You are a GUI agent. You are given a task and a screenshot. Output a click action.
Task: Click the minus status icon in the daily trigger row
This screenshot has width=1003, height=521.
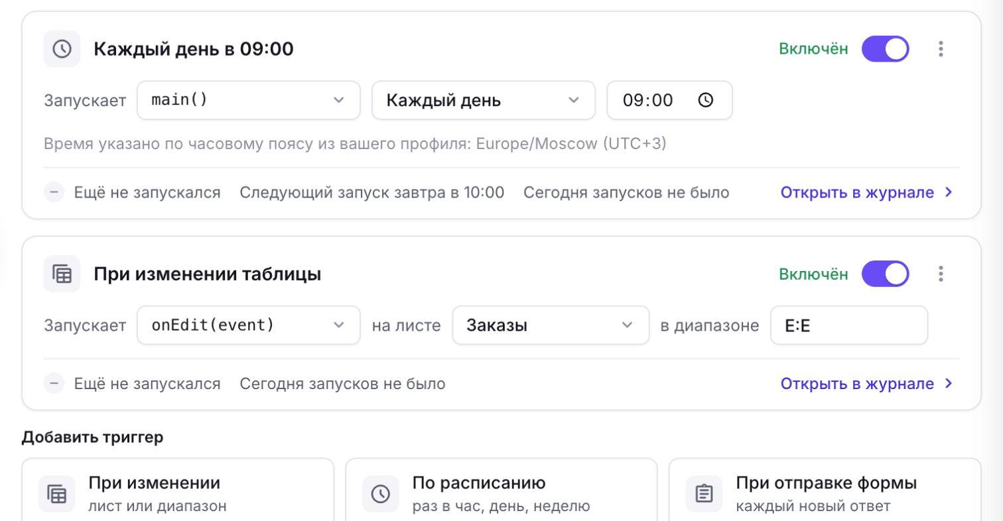[x=54, y=193]
